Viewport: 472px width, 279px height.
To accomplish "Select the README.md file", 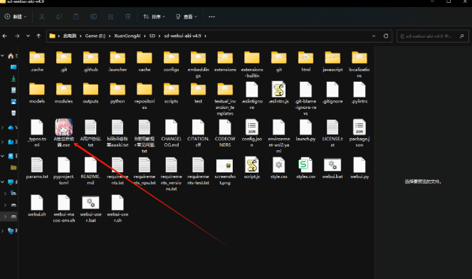I will (90, 164).
